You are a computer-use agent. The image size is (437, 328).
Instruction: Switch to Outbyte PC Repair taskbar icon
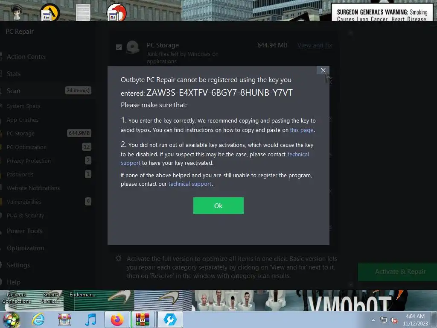170,319
